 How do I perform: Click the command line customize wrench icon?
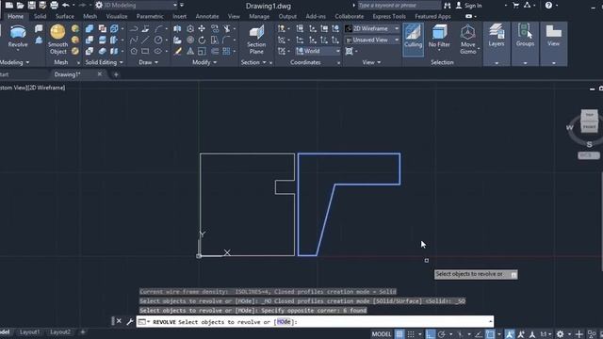click(x=130, y=321)
